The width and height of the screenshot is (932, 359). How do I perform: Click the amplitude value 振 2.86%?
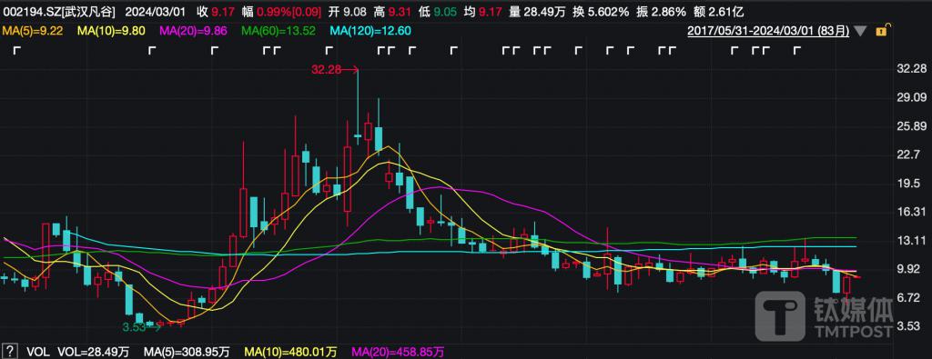coord(660,11)
